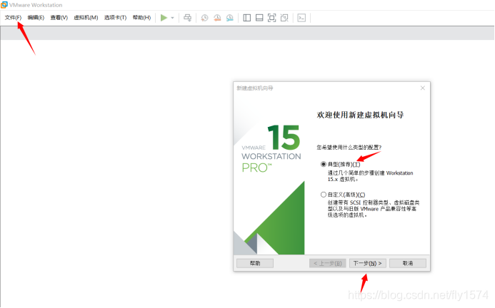The image size is (495, 308).
Task: Open the power options dropdown arrow
Action: [172, 18]
